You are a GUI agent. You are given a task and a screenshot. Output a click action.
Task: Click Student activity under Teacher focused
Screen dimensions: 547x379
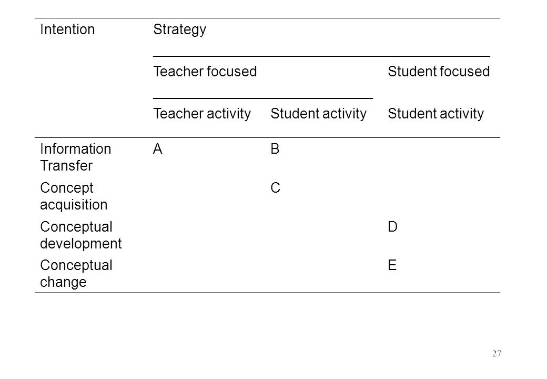[x=319, y=114]
